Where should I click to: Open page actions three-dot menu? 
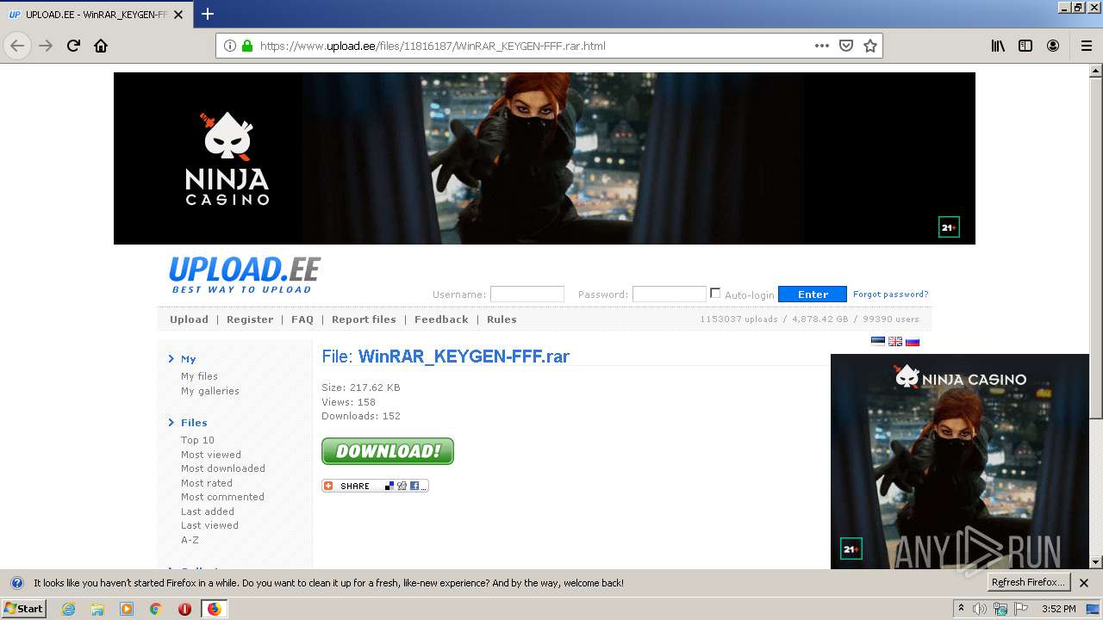coord(822,46)
